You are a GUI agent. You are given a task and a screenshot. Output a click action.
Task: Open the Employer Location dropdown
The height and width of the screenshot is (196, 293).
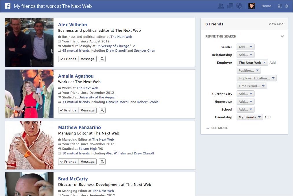(257, 78)
